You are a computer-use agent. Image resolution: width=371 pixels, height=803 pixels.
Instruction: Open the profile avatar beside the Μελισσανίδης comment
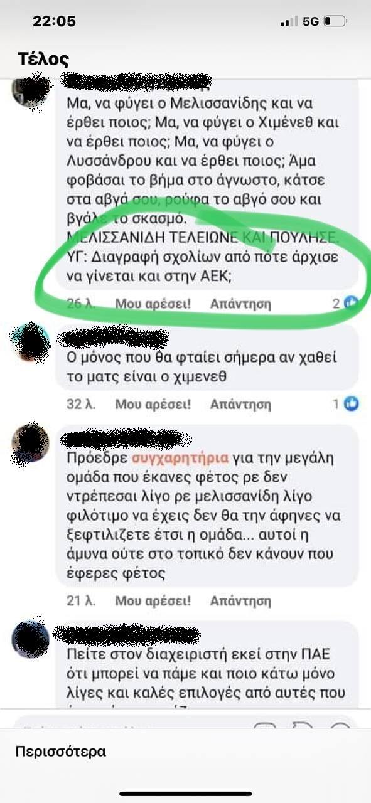point(30,90)
